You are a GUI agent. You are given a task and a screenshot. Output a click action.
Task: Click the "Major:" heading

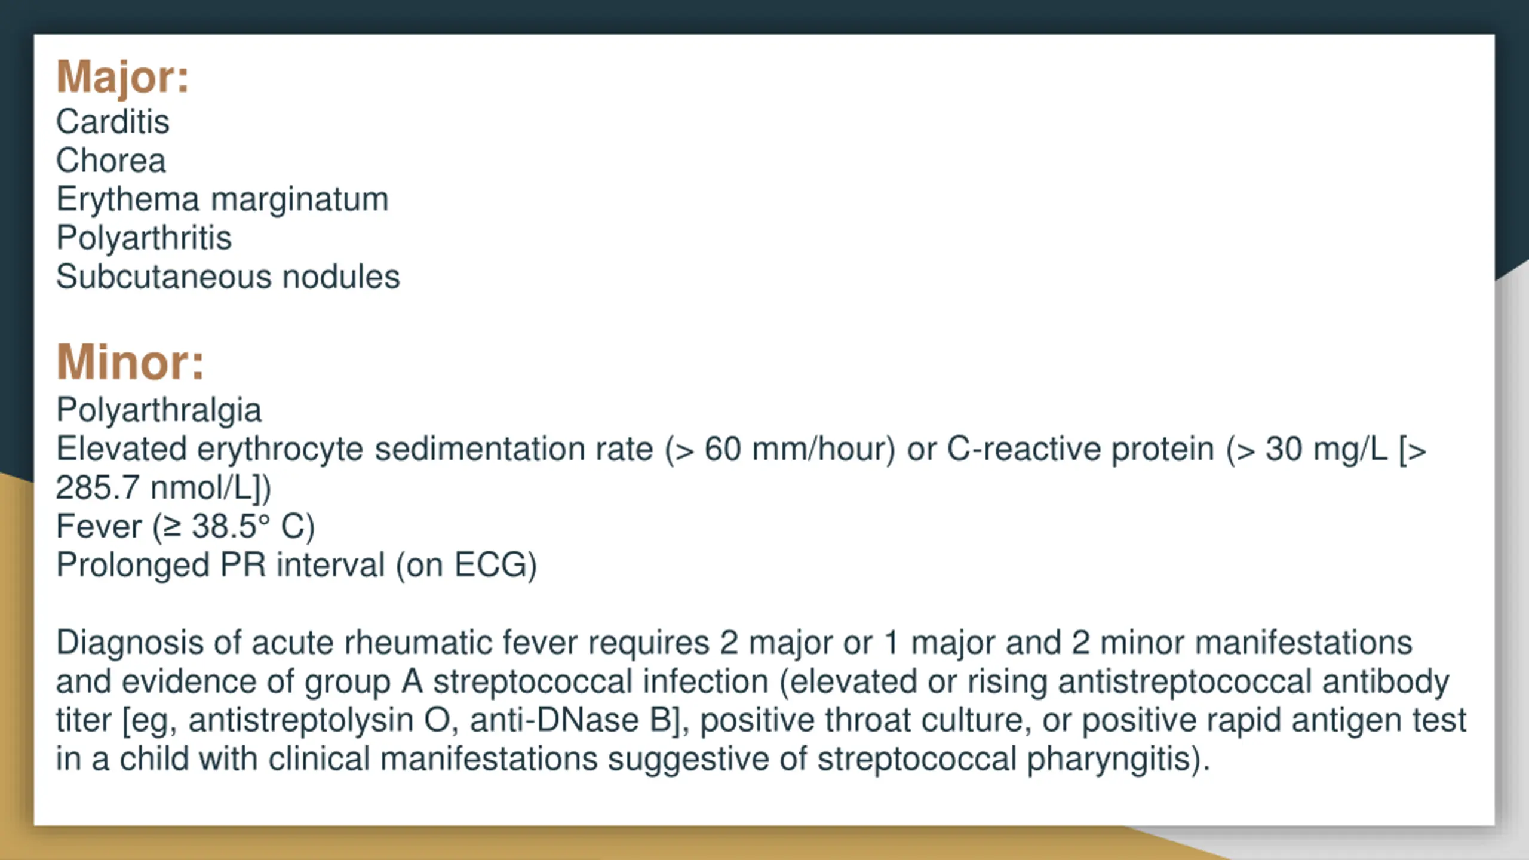tap(122, 77)
